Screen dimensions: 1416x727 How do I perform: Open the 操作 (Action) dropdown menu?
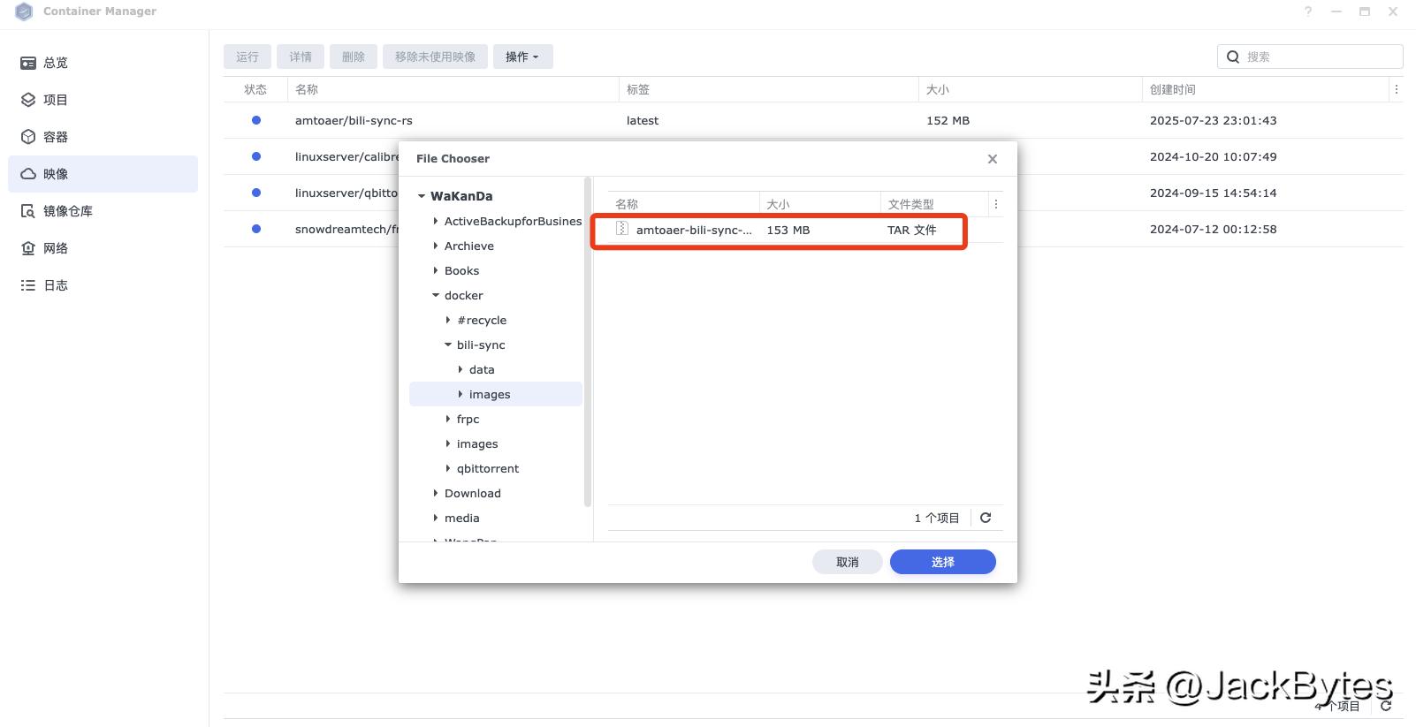pyautogui.click(x=522, y=57)
